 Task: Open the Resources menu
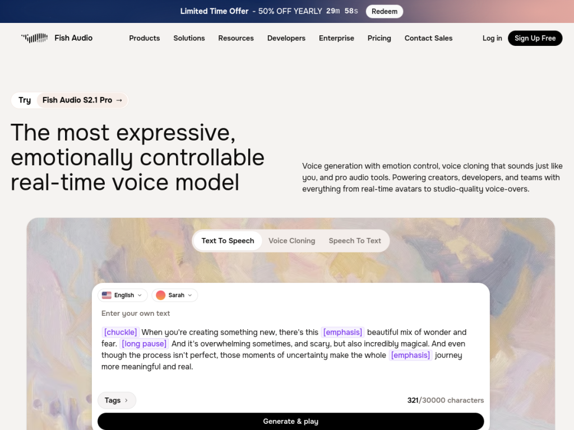point(236,38)
